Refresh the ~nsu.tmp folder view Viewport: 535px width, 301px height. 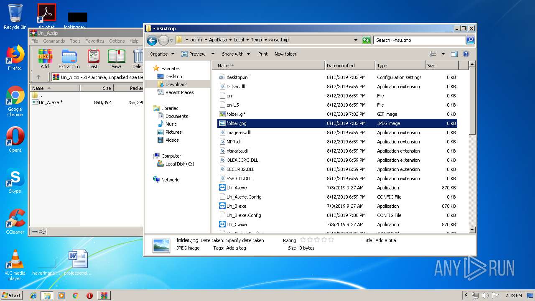click(x=366, y=40)
